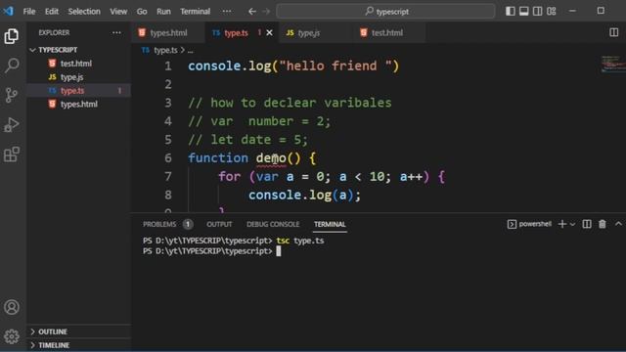
Task: Open test.html in the Explorer tree
Action: pyautogui.click(x=79, y=64)
